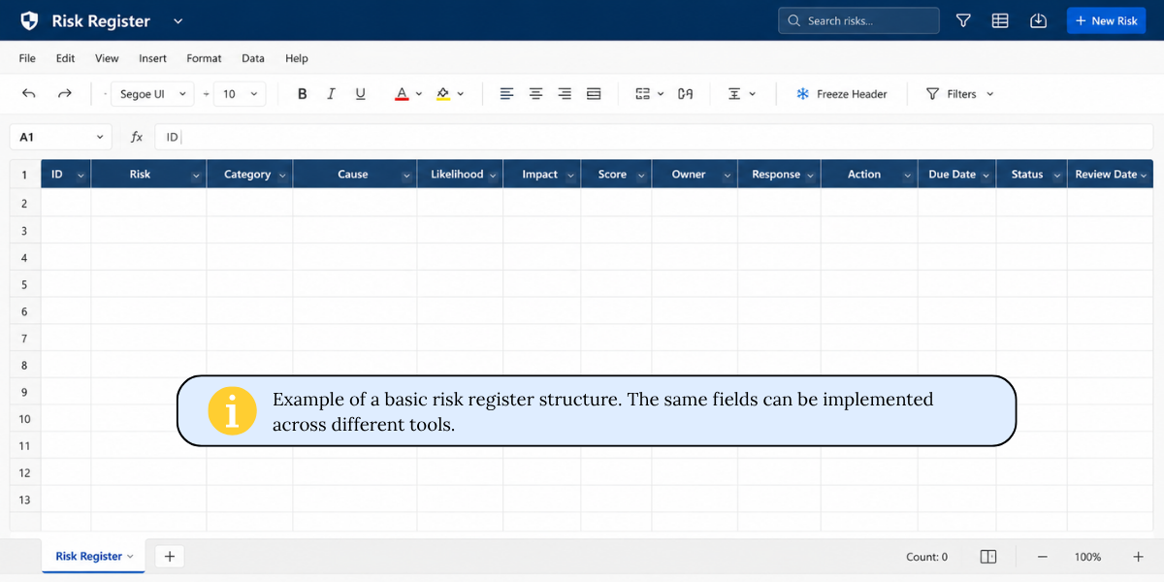
Task: Click into the formula bar showing ID
Action: 653,138
